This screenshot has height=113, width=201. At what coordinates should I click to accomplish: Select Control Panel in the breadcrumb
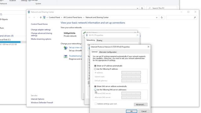pos(54,18)
